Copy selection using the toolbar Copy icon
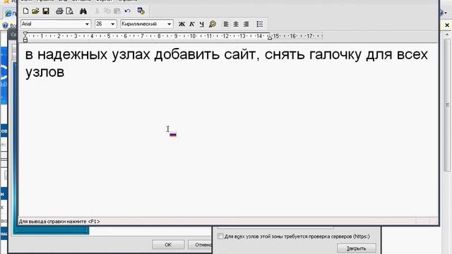Viewport: 452px width, 254px height. (107, 11)
